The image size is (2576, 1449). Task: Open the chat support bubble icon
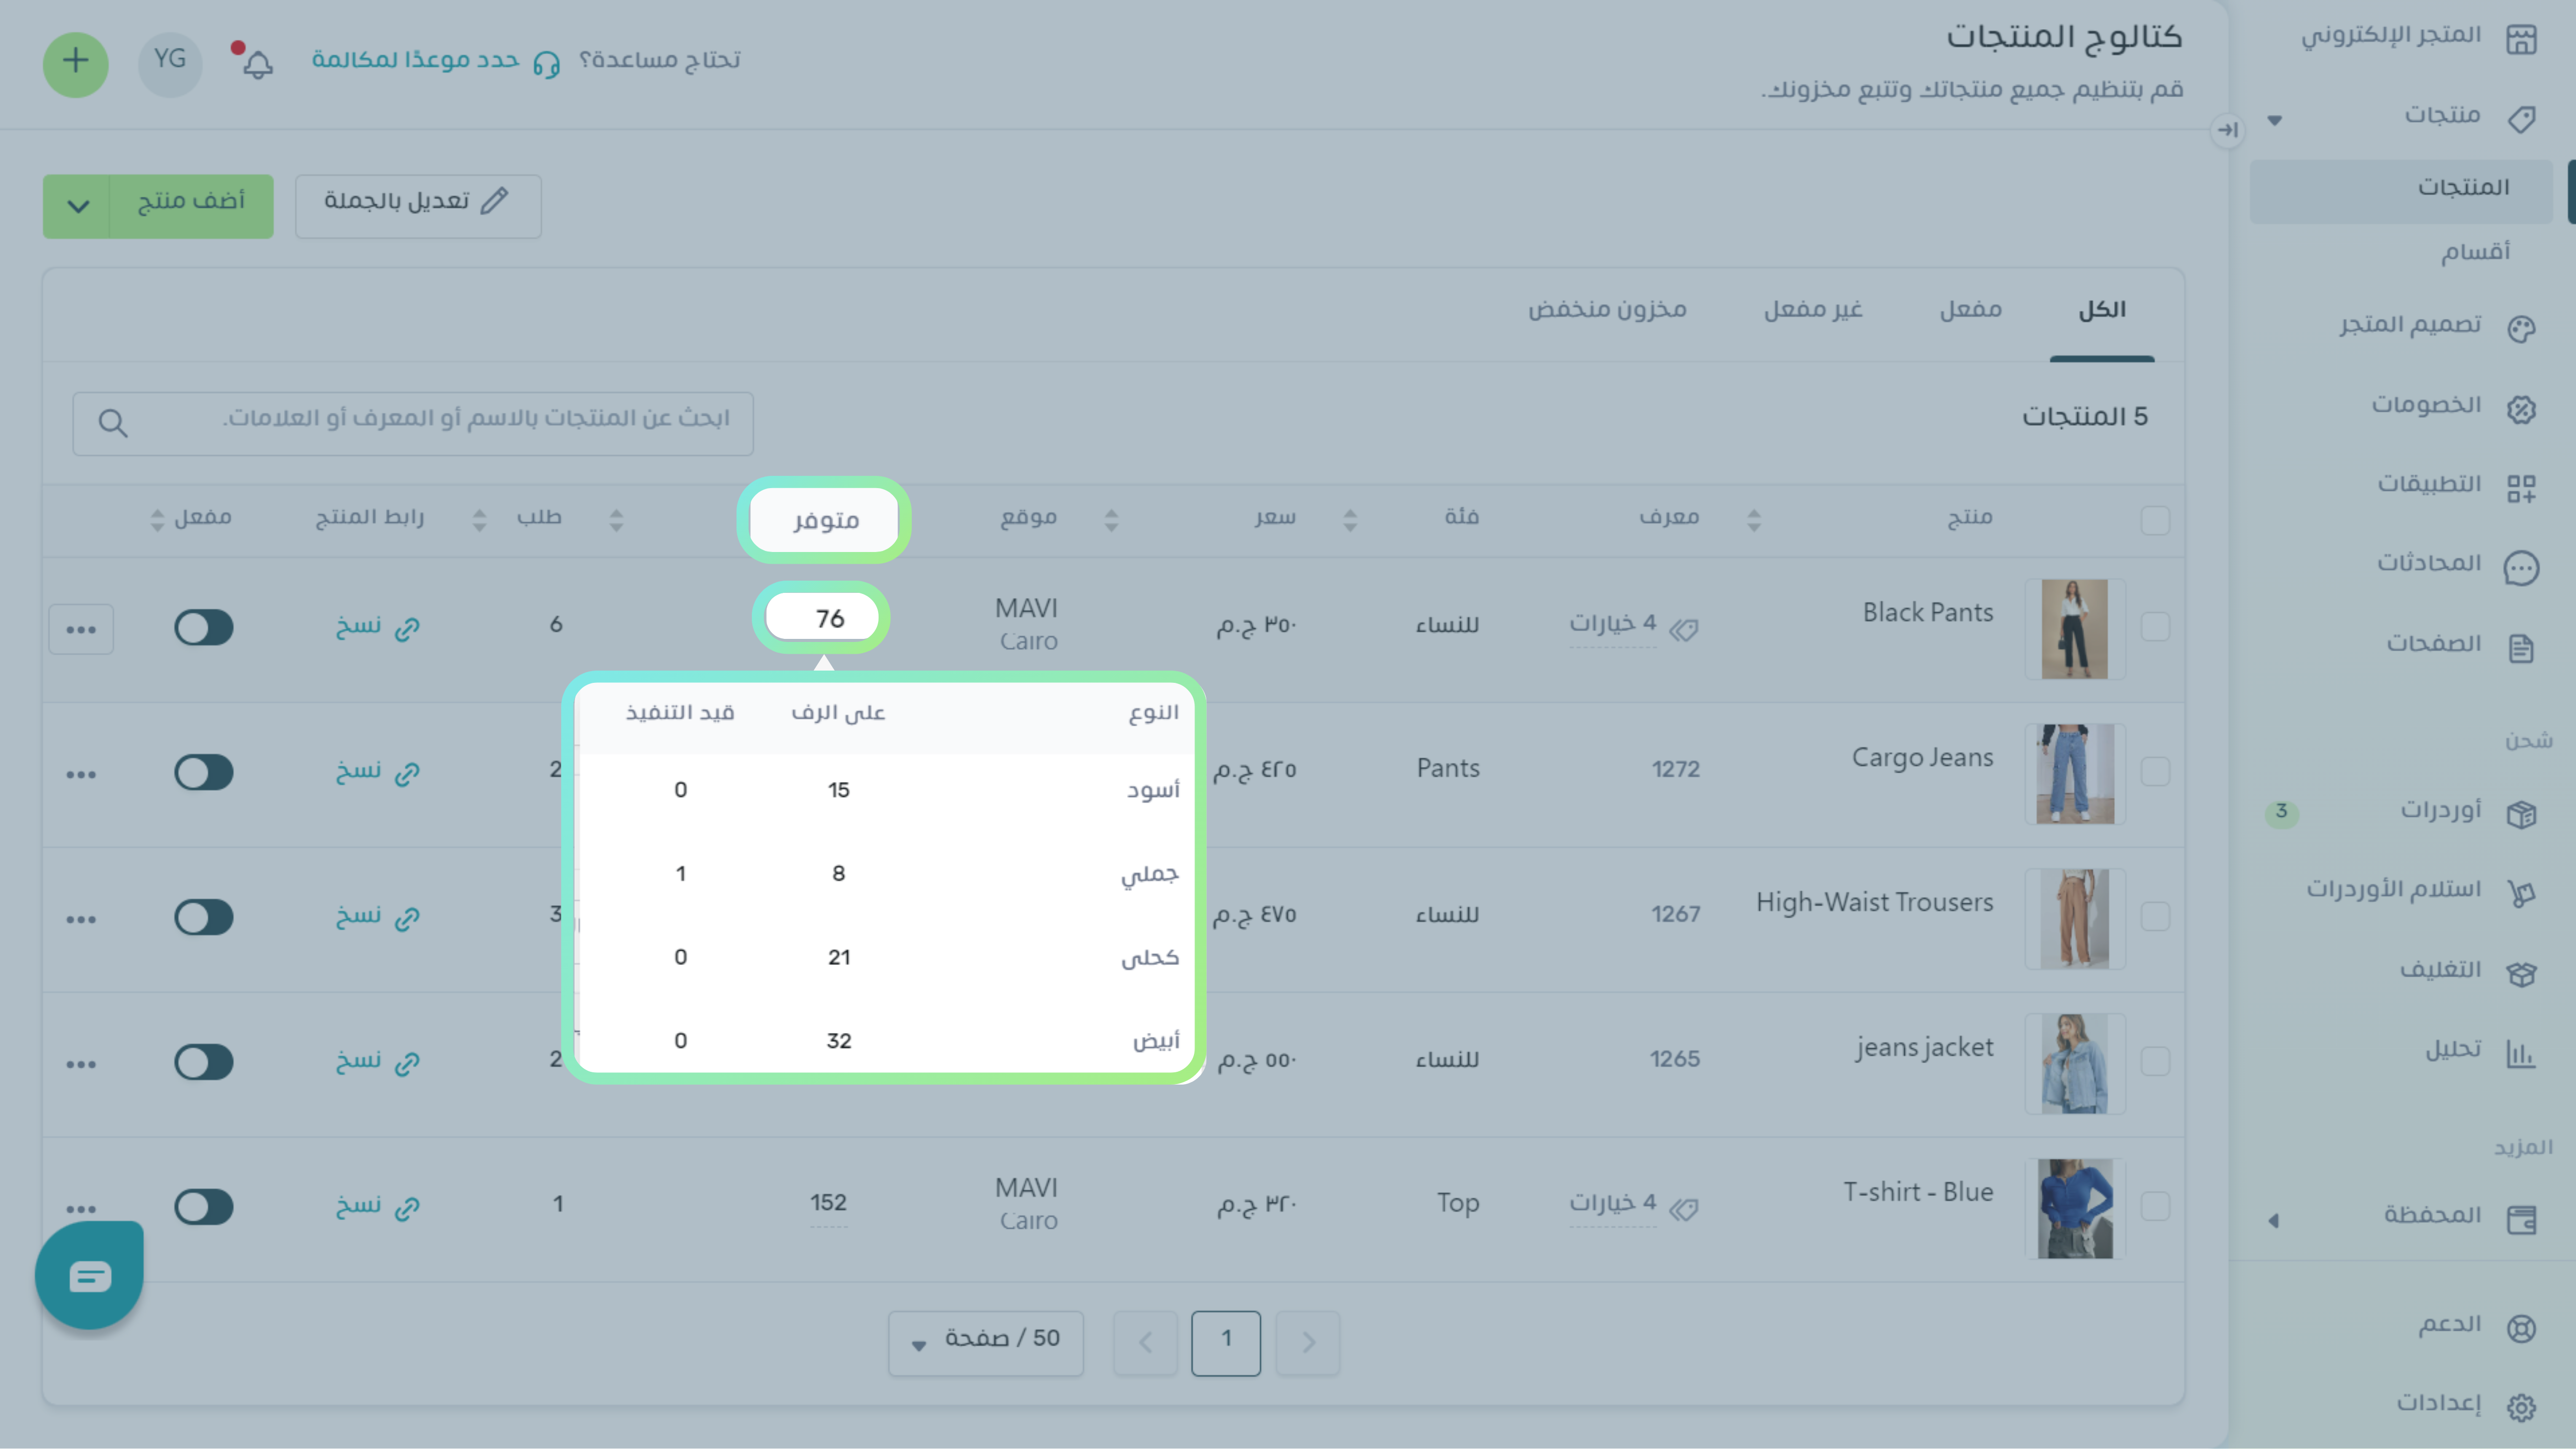click(x=89, y=1276)
